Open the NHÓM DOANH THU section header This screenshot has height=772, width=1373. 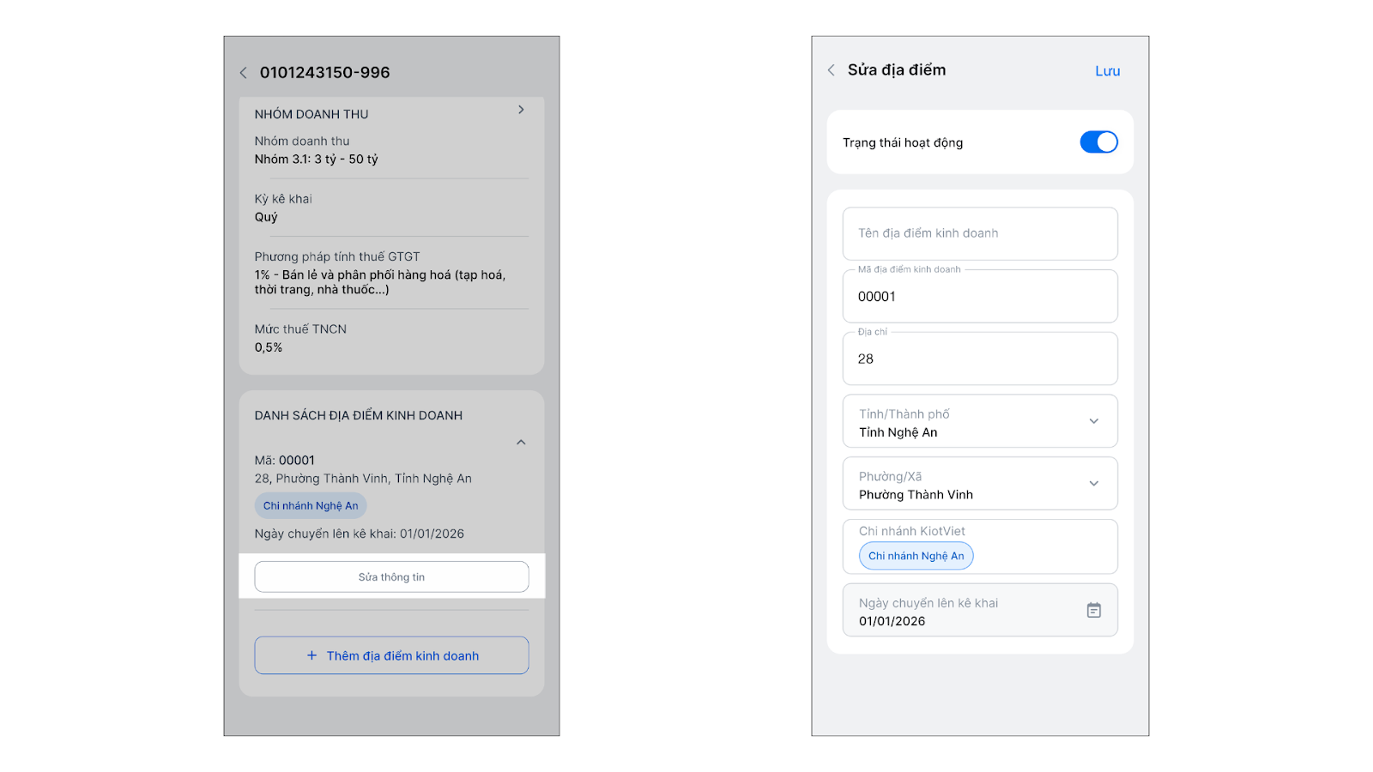[311, 114]
